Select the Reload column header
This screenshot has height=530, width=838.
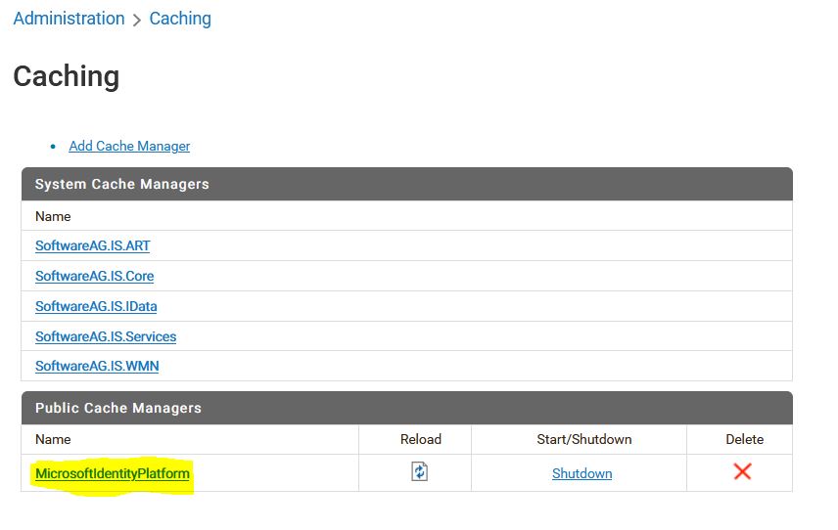tap(421, 439)
